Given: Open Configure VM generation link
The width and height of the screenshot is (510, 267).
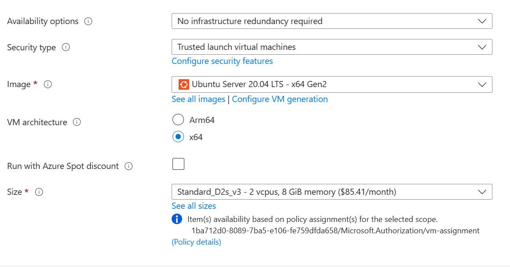Looking at the screenshot, I should (x=280, y=99).
